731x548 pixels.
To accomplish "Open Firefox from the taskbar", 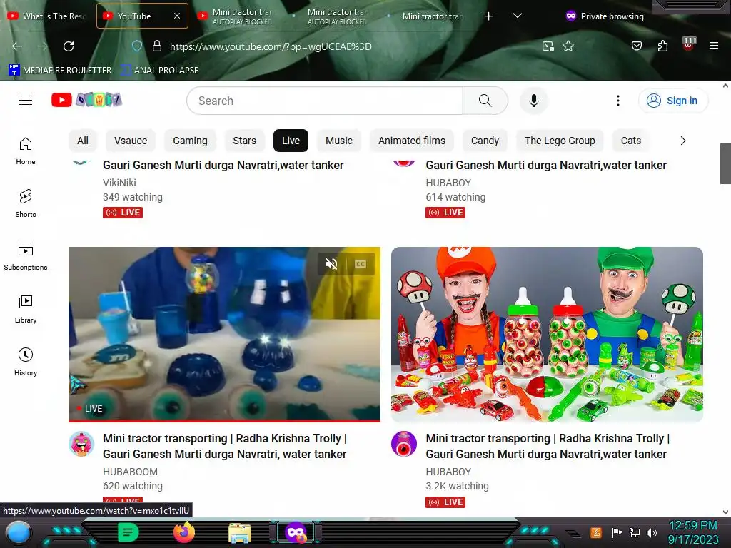I will point(184,532).
